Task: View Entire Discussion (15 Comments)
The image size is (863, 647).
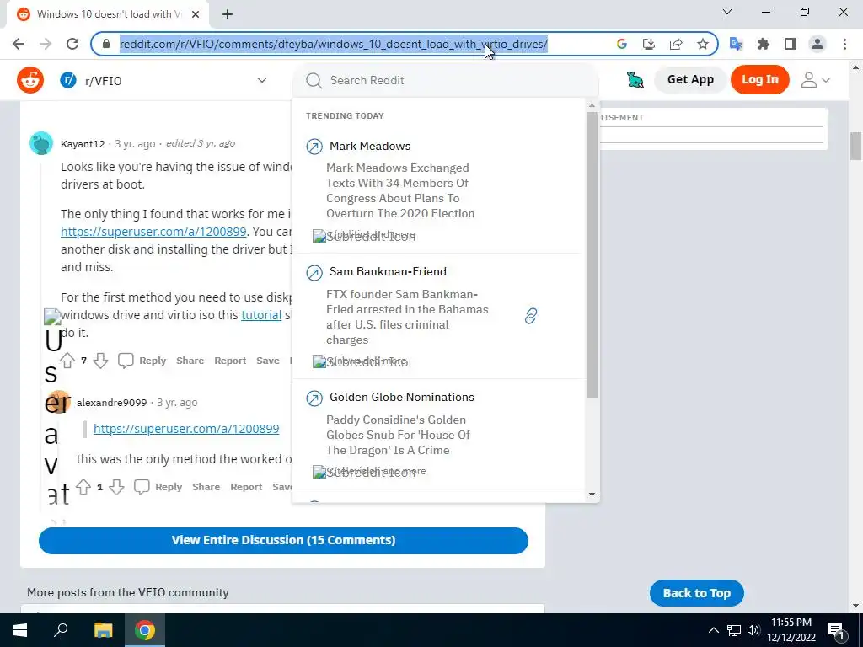Action: point(283,540)
